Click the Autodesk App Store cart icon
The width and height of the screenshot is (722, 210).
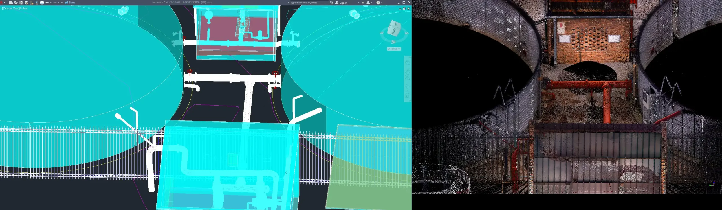pyautogui.click(x=363, y=3)
